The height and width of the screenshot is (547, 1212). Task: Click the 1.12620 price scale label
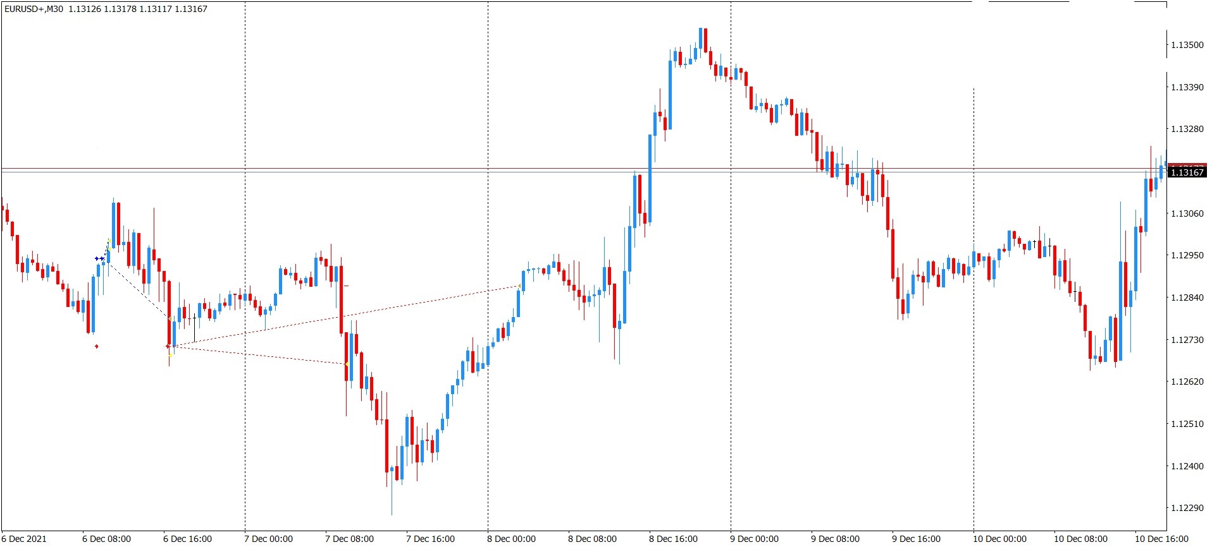point(1187,382)
